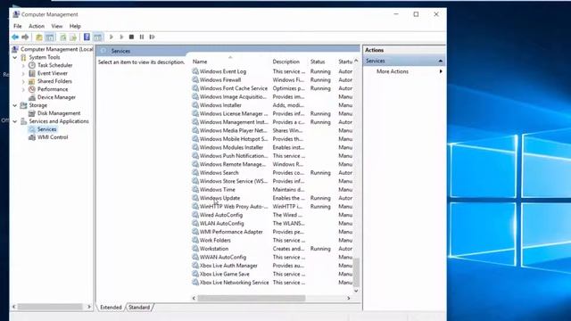Click the Back arrow toolbar icon
The height and width of the screenshot is (321, 571).
[x=15, y=37]
